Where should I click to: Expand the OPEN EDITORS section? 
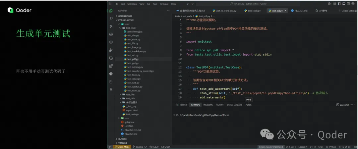click(x=125, y=16)
